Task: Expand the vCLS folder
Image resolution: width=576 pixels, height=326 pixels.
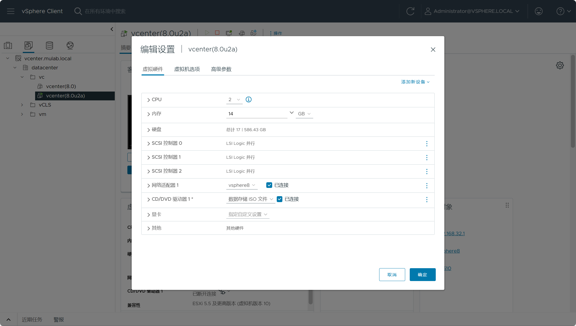Action: (x=22, y=105)
